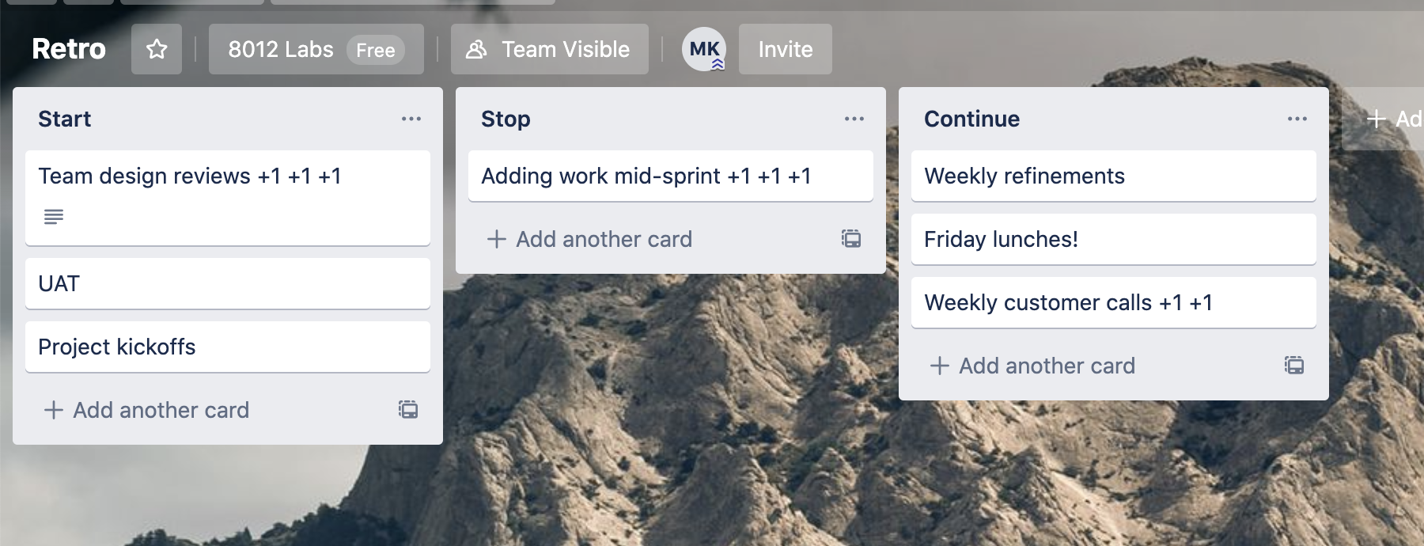Open the Continue list actions menu

(1297, 118)
